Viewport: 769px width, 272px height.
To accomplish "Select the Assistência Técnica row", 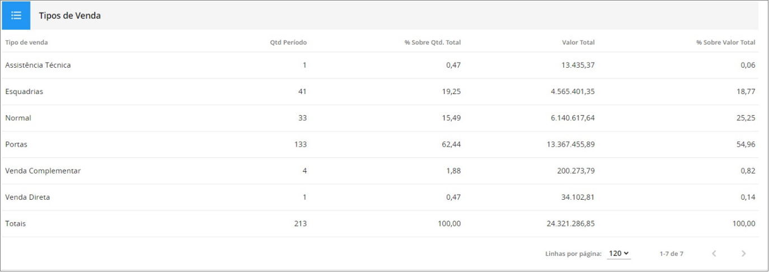I will point(38,65).
